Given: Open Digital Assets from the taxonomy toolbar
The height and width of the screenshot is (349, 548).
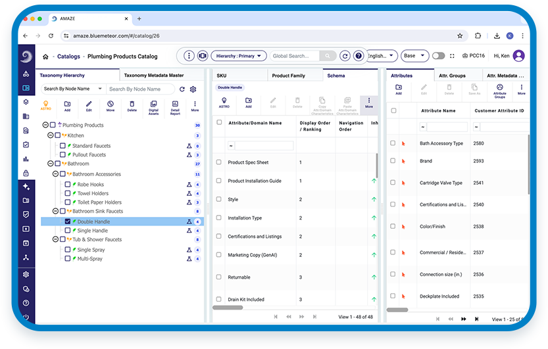Looking at the screenshot, I should [153, 108].
